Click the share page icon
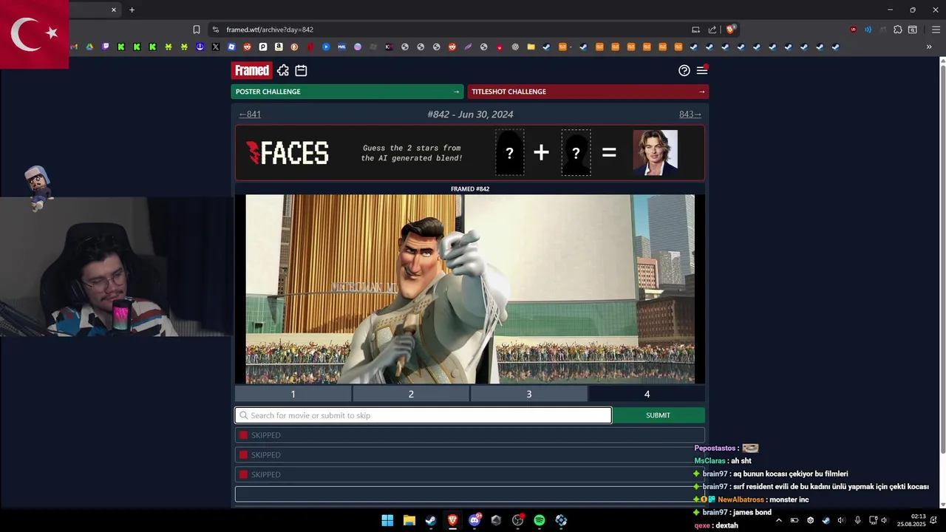946x532 pixels. click(712, 30)
